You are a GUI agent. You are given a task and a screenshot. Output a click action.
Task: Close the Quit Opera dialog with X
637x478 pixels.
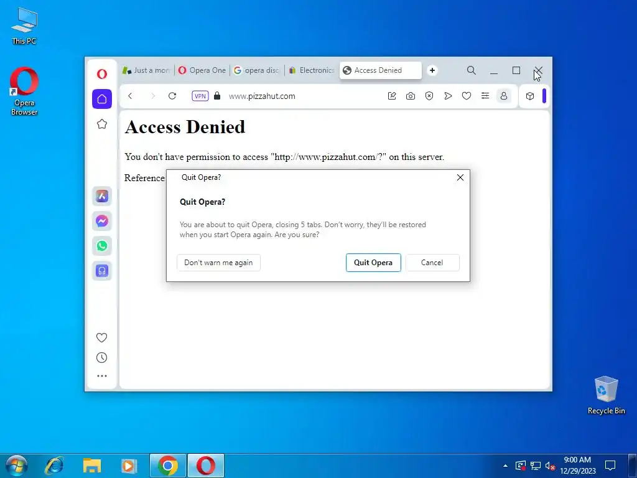pyautogui.click(x=460, y=177)
